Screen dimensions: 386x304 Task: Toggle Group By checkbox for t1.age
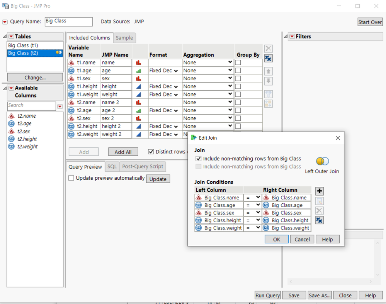click(x=238, y=70)
